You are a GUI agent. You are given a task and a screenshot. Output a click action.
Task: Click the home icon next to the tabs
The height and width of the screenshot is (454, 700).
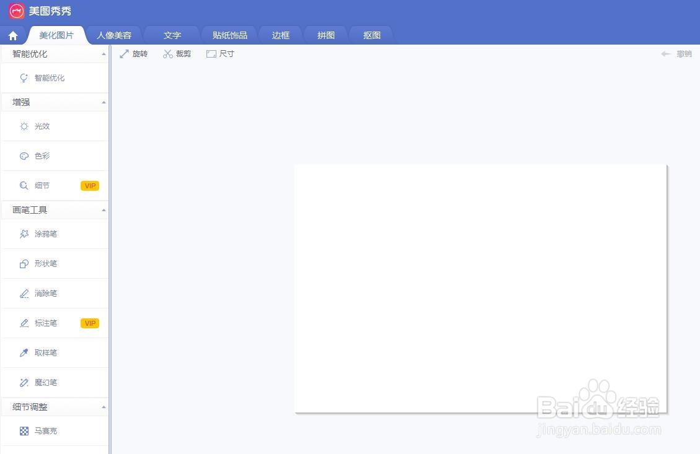click(x=12, y=35)
